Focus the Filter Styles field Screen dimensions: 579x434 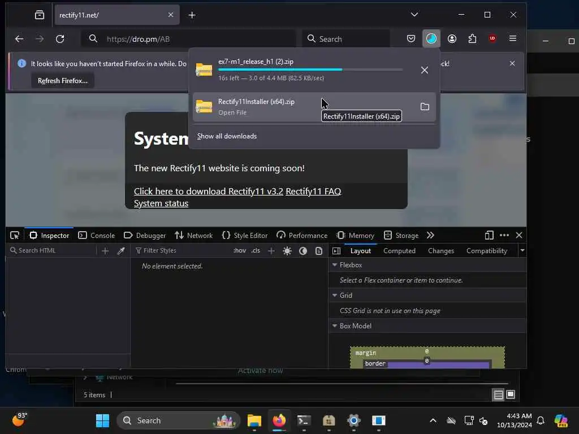(181, 250)
